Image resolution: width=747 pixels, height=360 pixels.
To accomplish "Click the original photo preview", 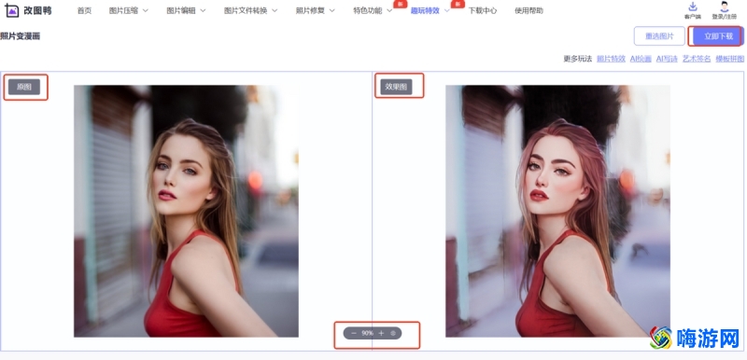I will coord(186,211).
